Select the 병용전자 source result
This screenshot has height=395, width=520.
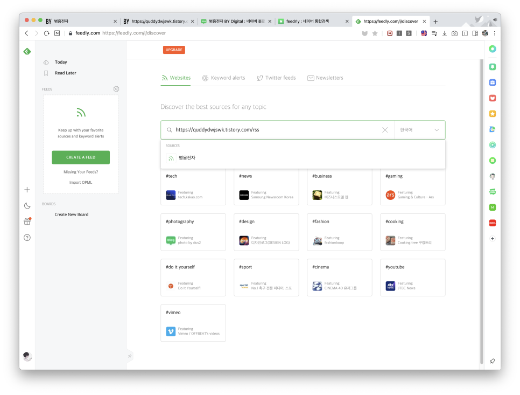tap(303, 158)
